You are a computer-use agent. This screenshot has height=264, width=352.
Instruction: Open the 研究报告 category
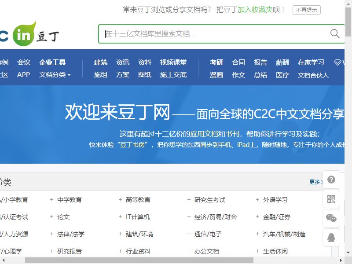(70, 251)
